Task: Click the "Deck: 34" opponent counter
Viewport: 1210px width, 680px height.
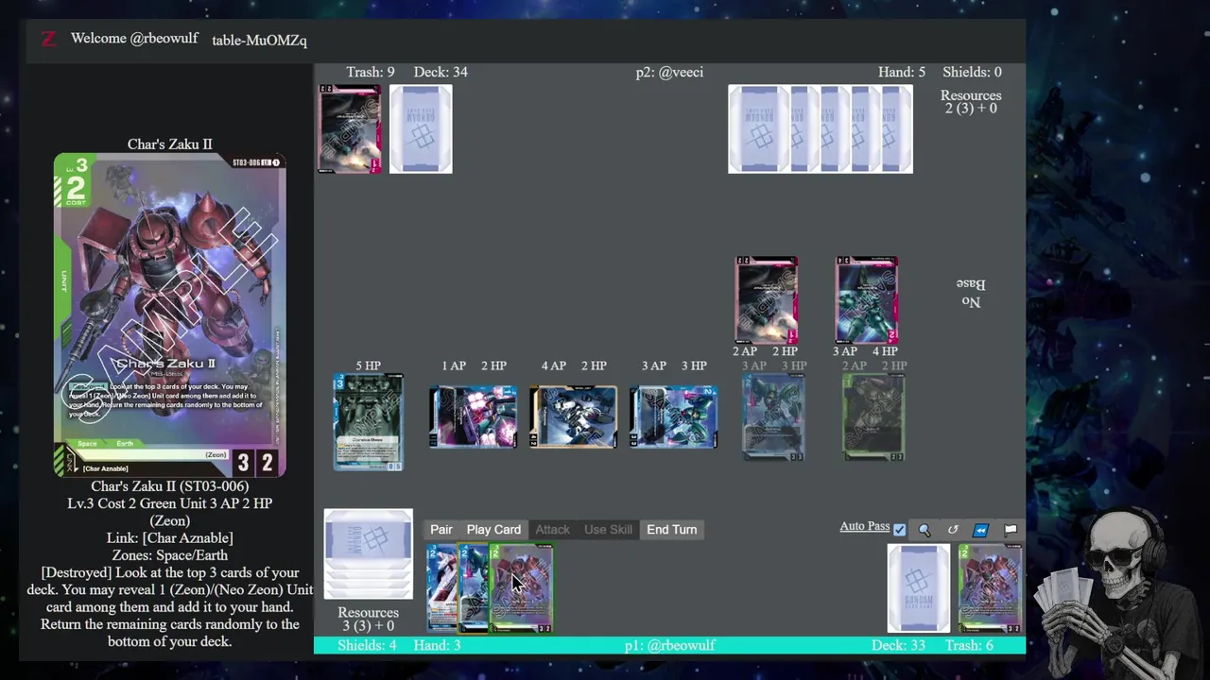Action: [x=441, y=72]
